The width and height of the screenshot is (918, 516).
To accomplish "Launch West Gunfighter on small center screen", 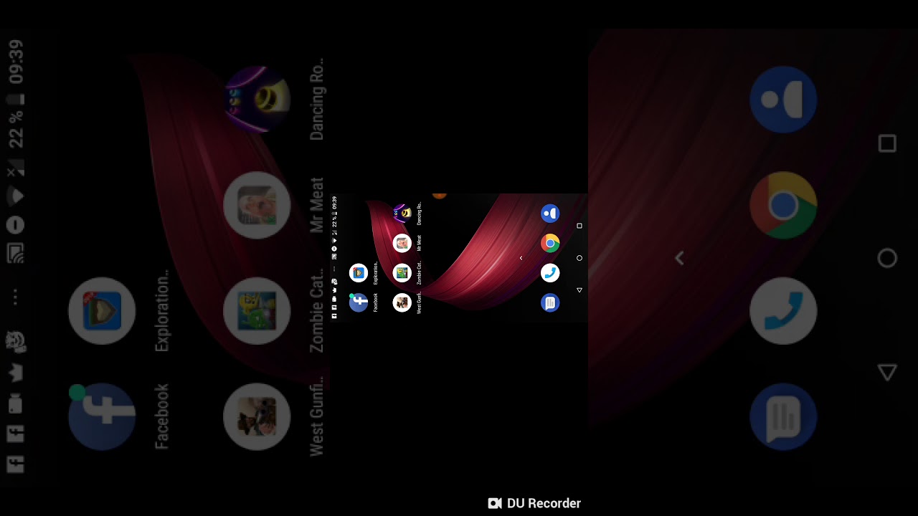I will click(402, 303).
